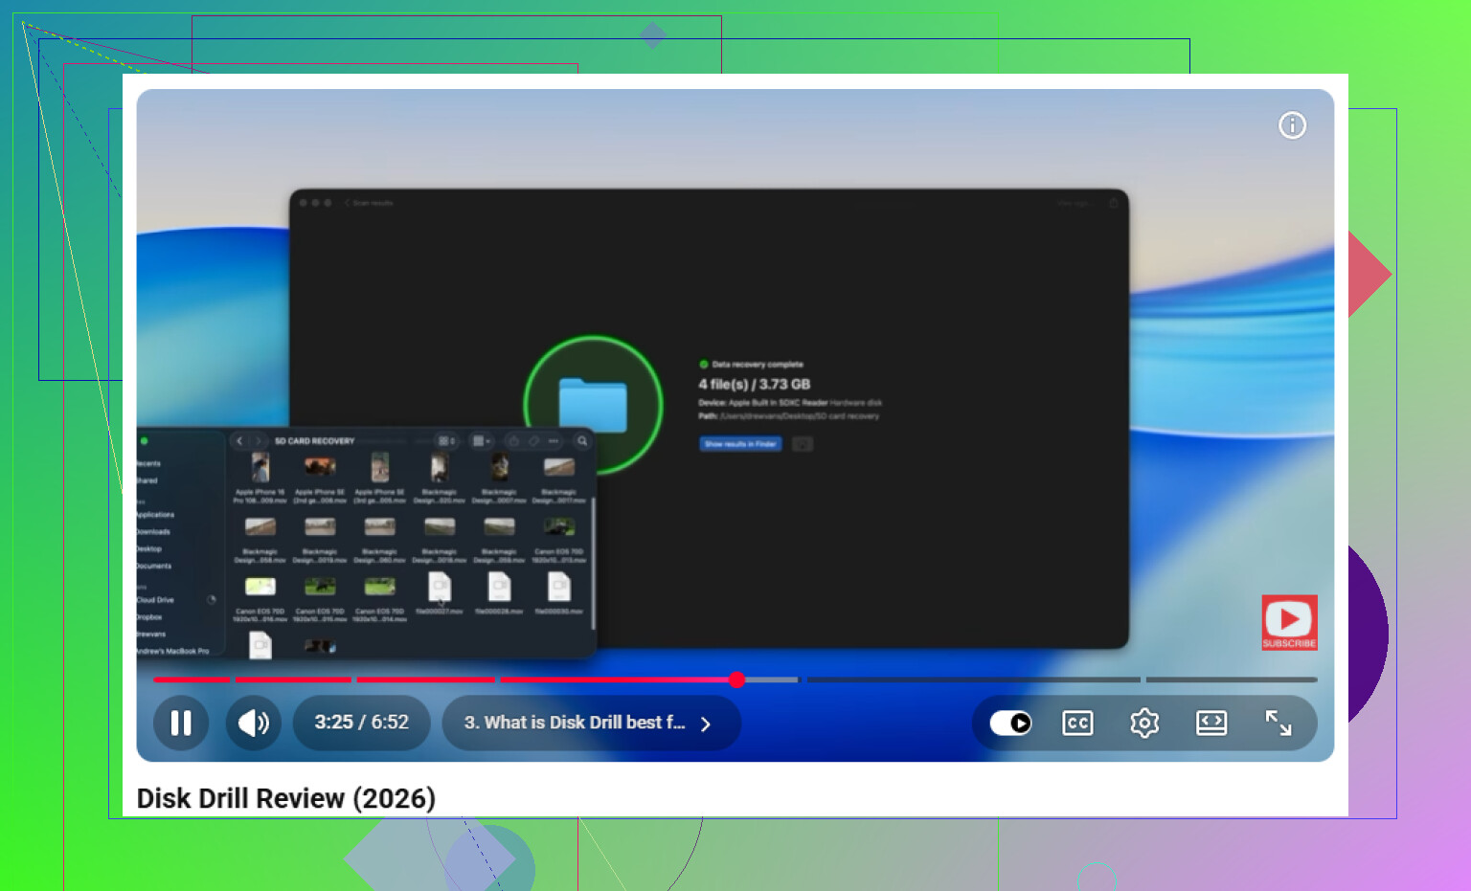
Task: Expand the chapter '3. What is Disk Drill best f...'
Action: [591, 723]
